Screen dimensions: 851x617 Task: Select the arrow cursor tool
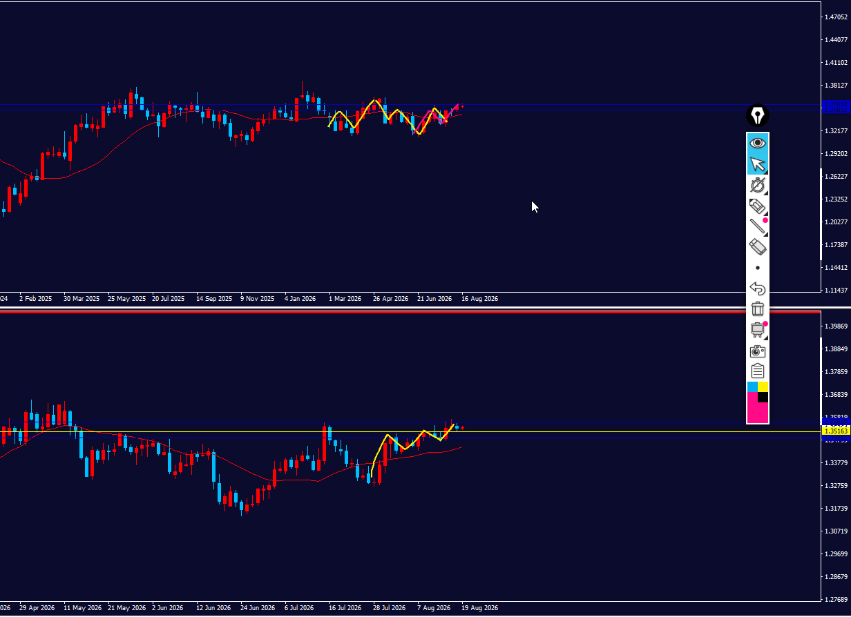tap(758, 164)
